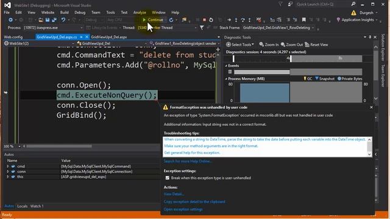The height and width of the screenshot is (219, 390).
Task: Click the troubleshooting tips scroll down arrow
Action: click(369, 154)
